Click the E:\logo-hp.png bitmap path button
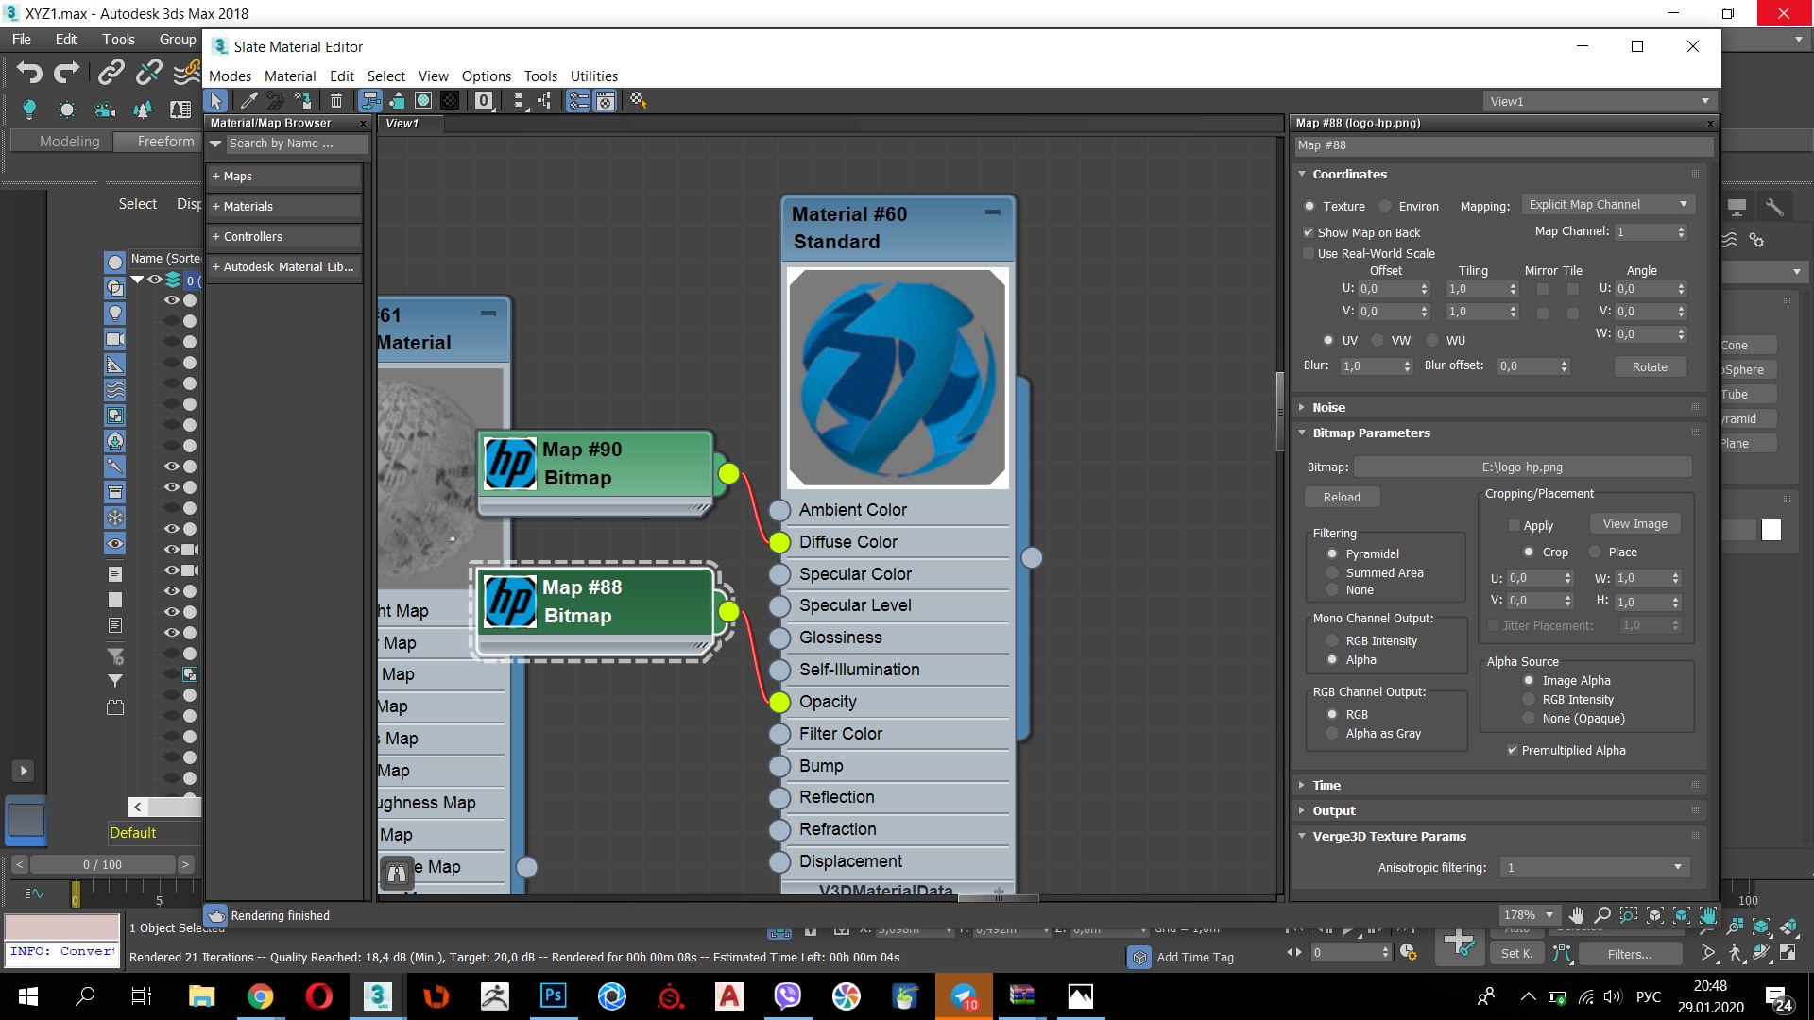1814x1020 pixels. coord(1522,467)
